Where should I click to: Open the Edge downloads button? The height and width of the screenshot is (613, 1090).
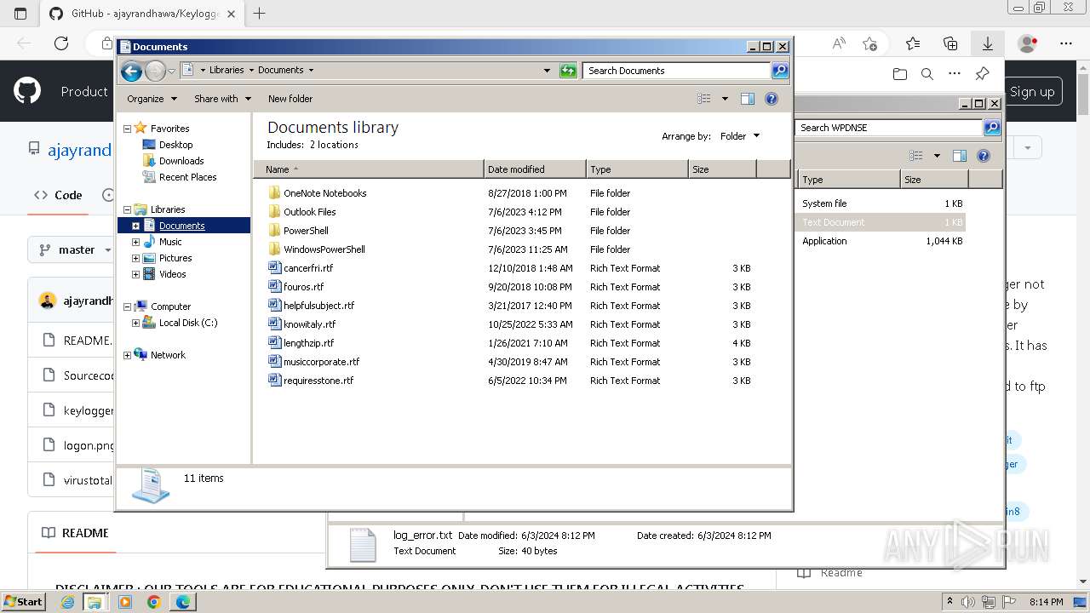(988, 43)
